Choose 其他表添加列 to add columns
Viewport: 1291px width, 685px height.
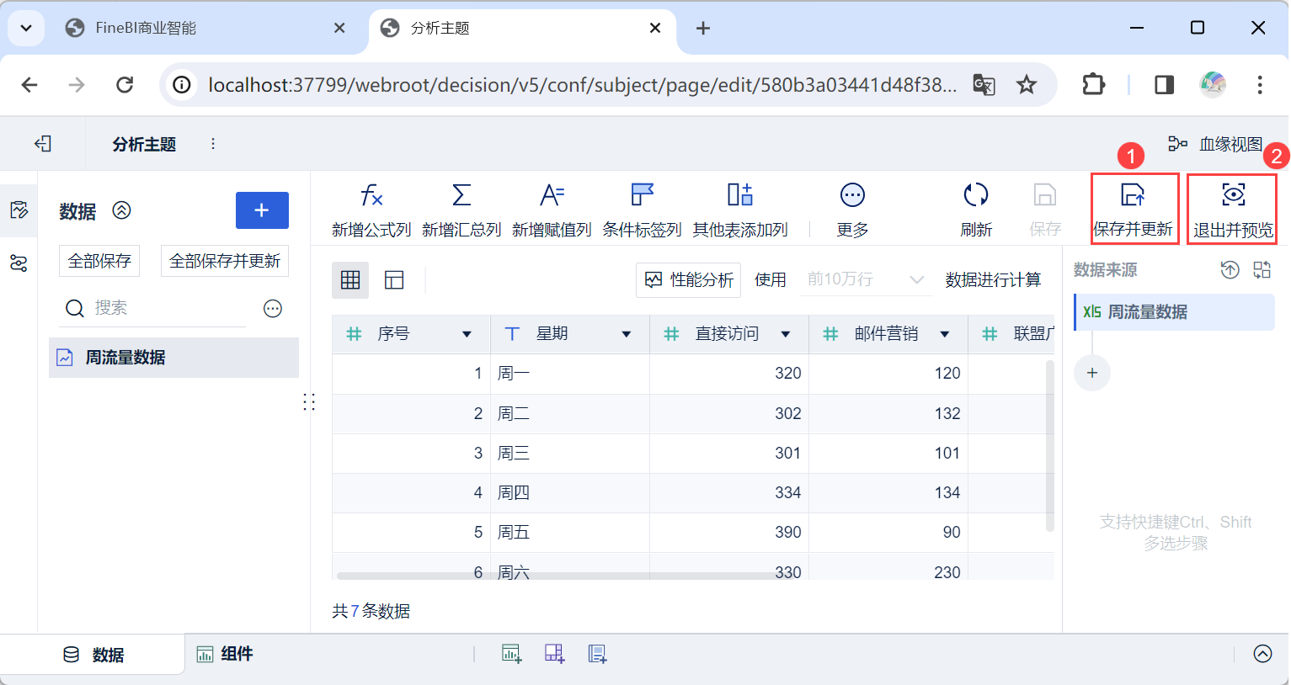coord(740,209)
